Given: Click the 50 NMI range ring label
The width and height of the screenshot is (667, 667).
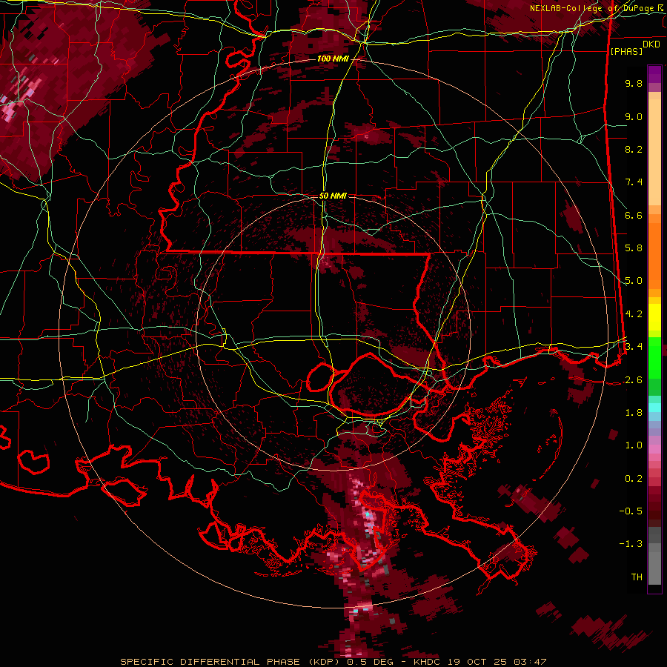Looking at the screenshot, I should [333, 196].
